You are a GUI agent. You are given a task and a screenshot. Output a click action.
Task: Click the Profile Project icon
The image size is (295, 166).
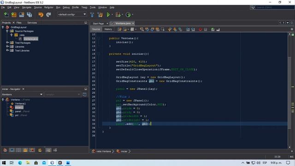click(x=128, y=14)
